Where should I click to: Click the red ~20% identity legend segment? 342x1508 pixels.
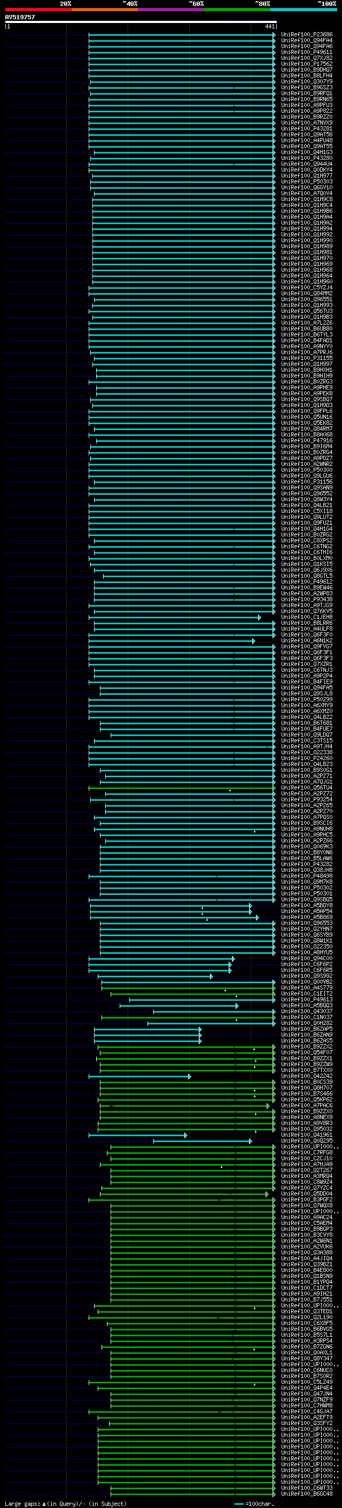pyautogui.click(x=38, y=10)
